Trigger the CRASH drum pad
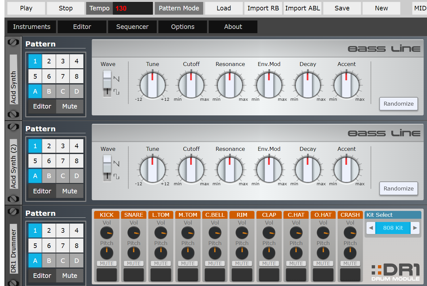Viewport: 427px width, 286px height. (x=350, y=275)
